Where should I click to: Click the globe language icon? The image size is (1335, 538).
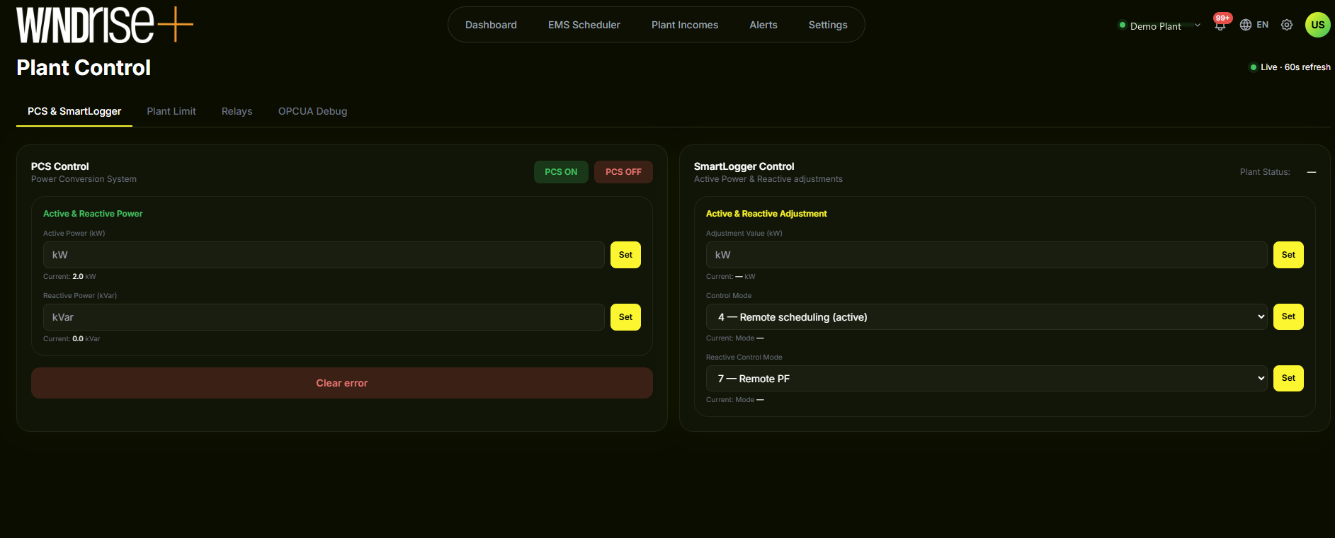coord(1246,25)
